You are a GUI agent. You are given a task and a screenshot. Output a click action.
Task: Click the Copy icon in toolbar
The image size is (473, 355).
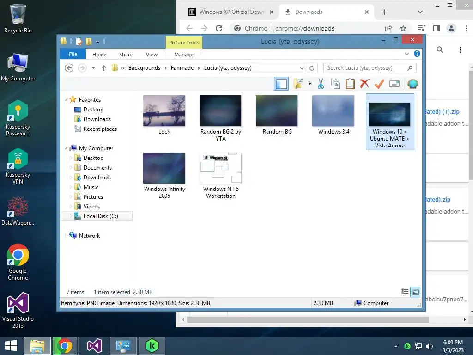point(335,84)
